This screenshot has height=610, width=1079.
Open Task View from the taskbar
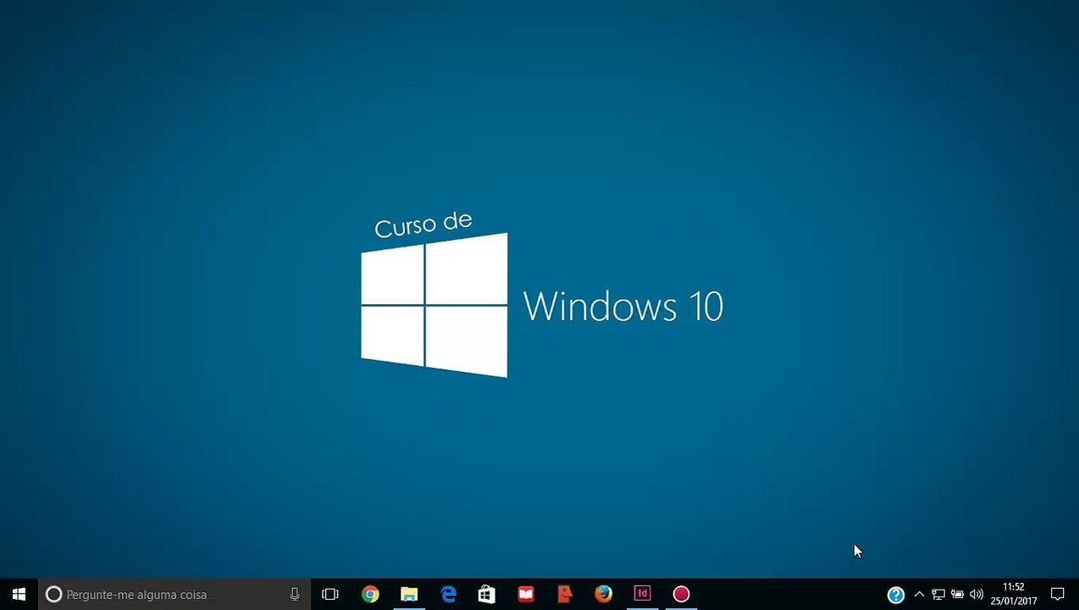coord(330,594)
